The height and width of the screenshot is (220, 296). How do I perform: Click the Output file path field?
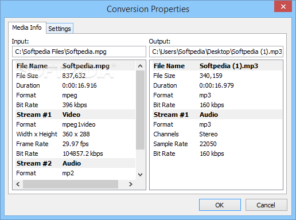[216, 52]
